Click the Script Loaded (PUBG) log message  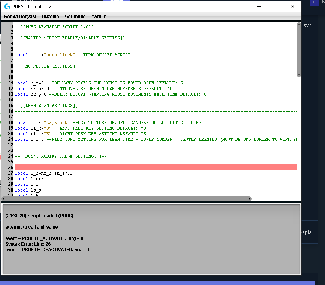39,216
